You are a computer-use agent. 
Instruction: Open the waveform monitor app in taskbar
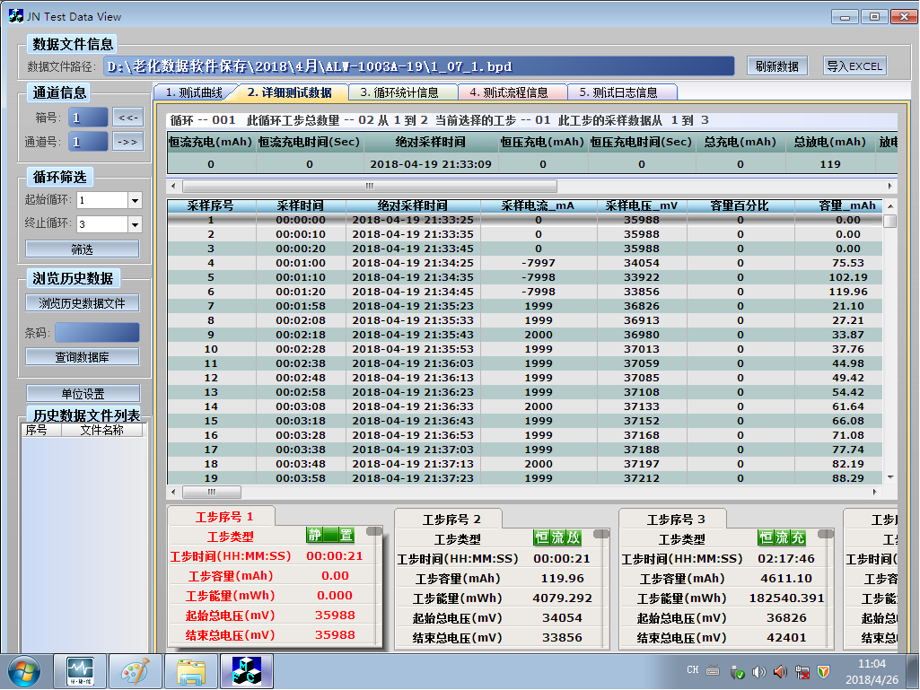tap(81, 672)
